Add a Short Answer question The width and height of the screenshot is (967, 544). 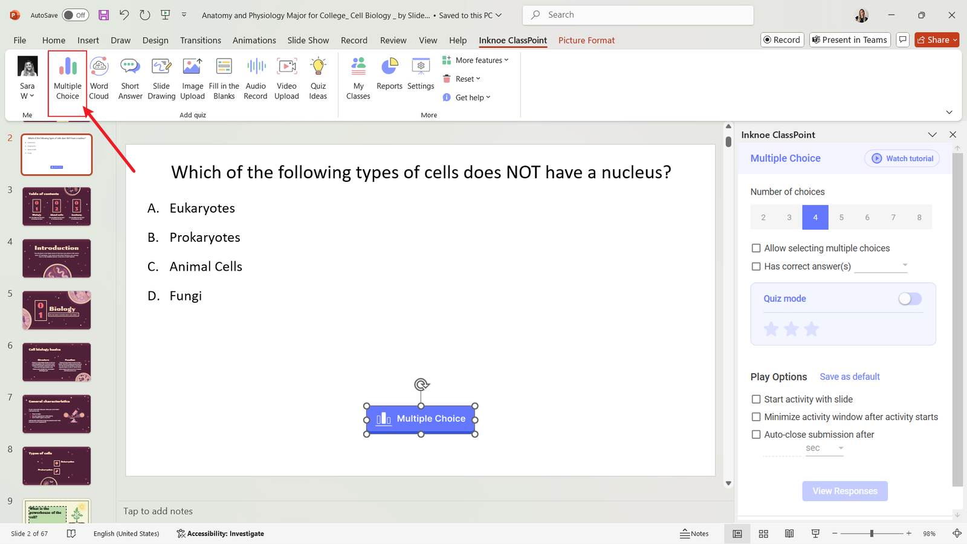point(130,79)
